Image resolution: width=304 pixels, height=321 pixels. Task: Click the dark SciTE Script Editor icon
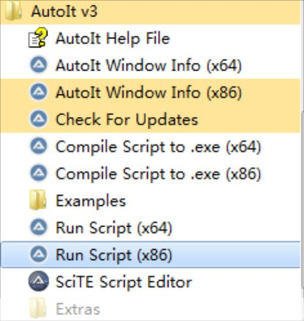tap(38, 281)
